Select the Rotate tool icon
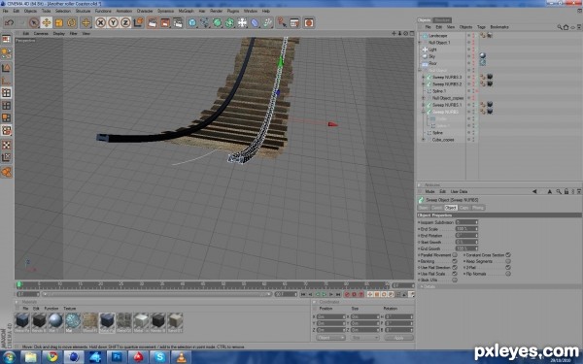 point(71,23)
